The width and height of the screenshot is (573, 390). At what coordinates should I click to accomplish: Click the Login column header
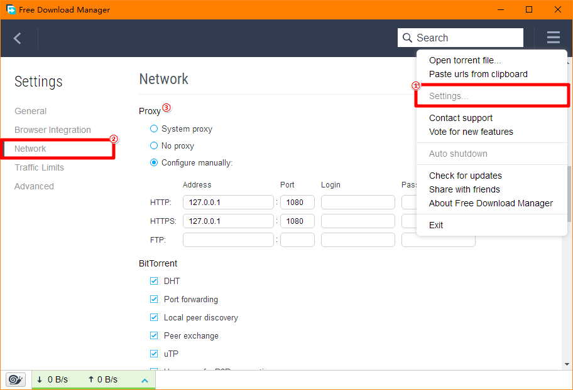(x=330, y=184)
